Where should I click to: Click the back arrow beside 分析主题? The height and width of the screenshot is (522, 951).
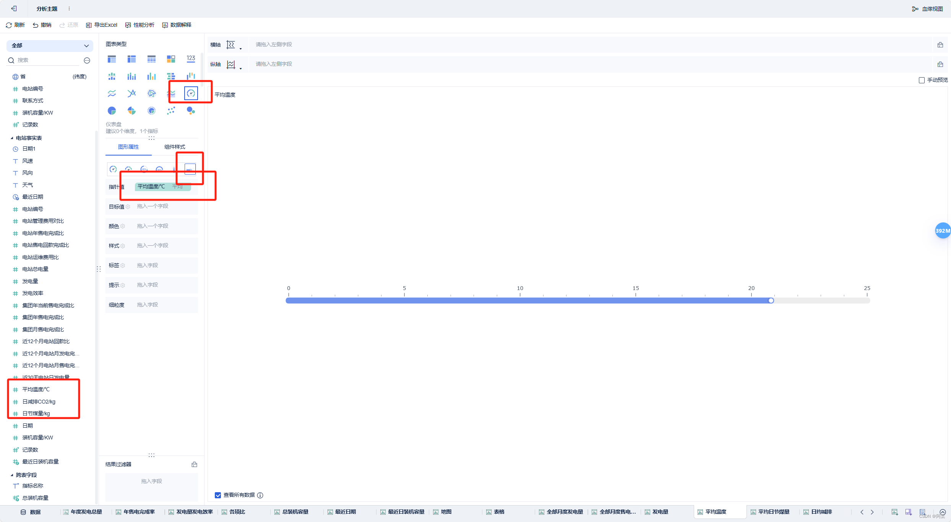click(14, 8)
